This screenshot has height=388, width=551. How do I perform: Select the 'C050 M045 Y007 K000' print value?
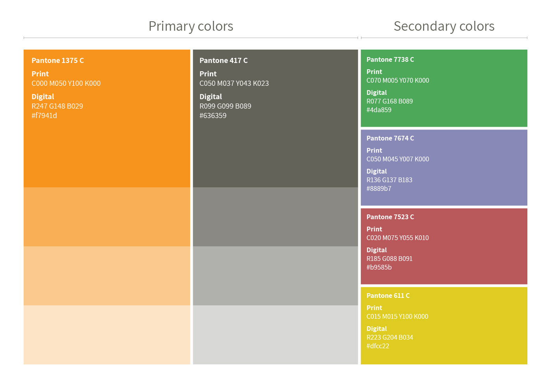pyautogui.click(x=398, y=159)
